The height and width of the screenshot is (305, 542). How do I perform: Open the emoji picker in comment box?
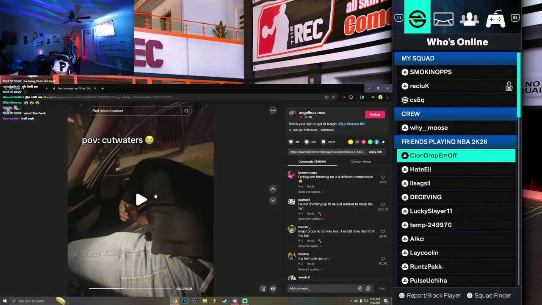coord(368,288)
